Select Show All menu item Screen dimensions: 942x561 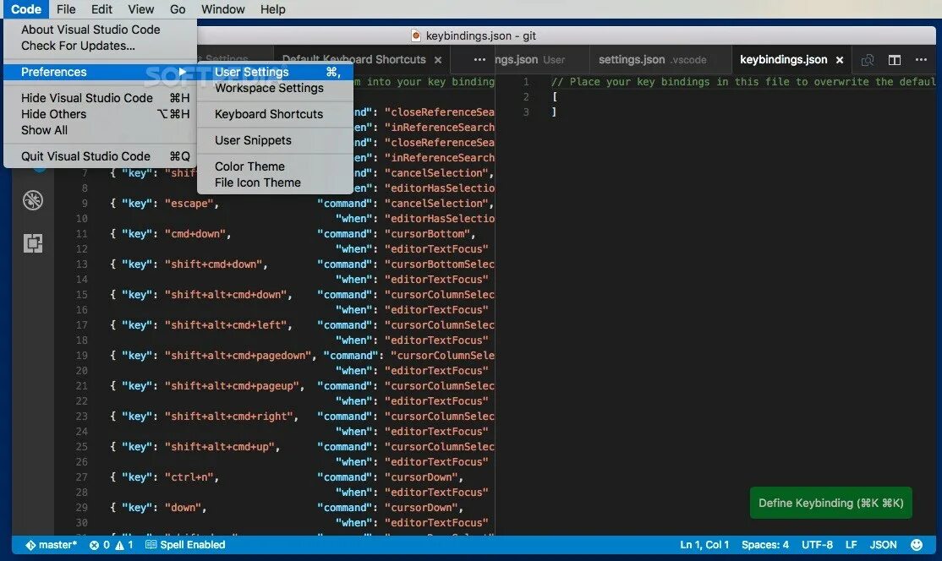(x=101, y=130)
